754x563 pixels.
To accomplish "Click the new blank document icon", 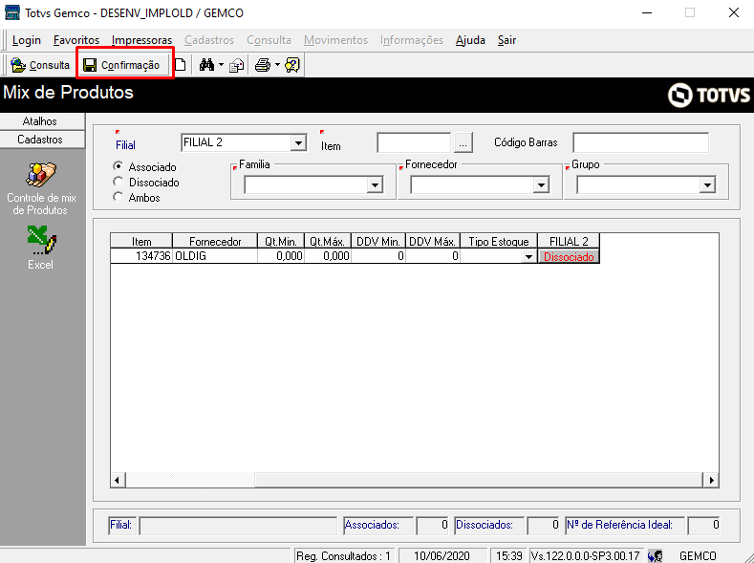I will (x=181, y=65).
